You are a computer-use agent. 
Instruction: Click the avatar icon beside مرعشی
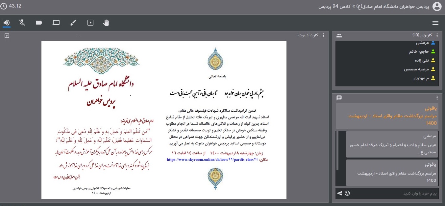(433, 43)
